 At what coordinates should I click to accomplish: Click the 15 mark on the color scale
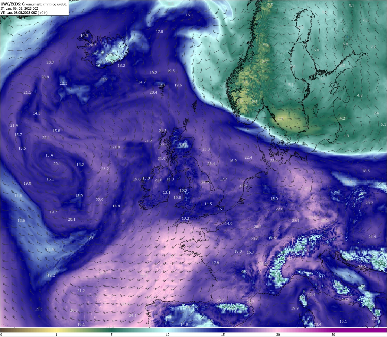click(x=223, y=335)
